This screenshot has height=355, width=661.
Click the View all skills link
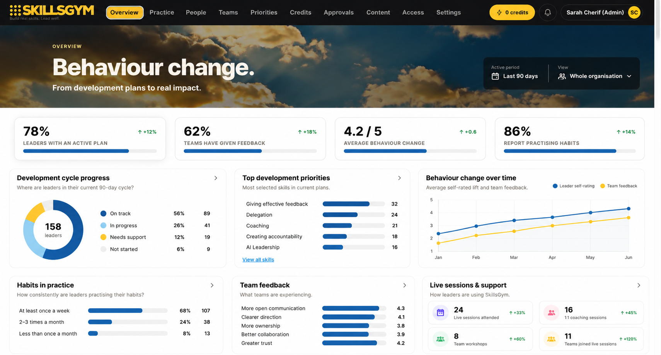[258, 260]
